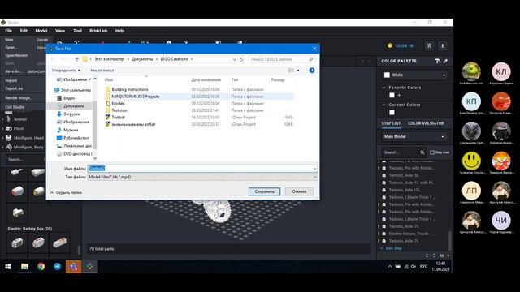Collapse the Favorite Colors section
Image resolution: width=520 pixels, height=292 pixels.
384,88
